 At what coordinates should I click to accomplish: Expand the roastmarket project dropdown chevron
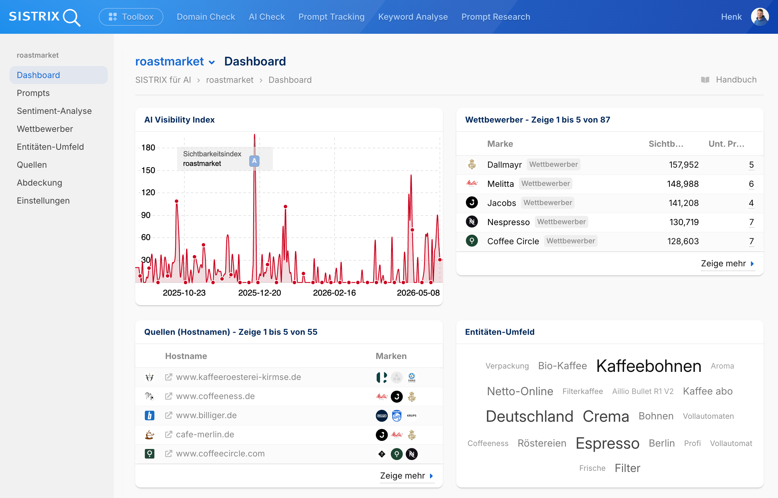pyautogui.click(x=212, y=62)
